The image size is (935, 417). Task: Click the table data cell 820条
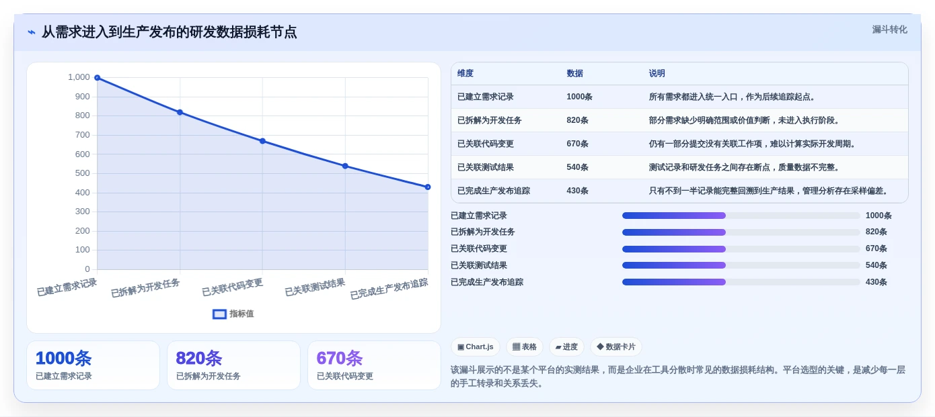point(577,120)
